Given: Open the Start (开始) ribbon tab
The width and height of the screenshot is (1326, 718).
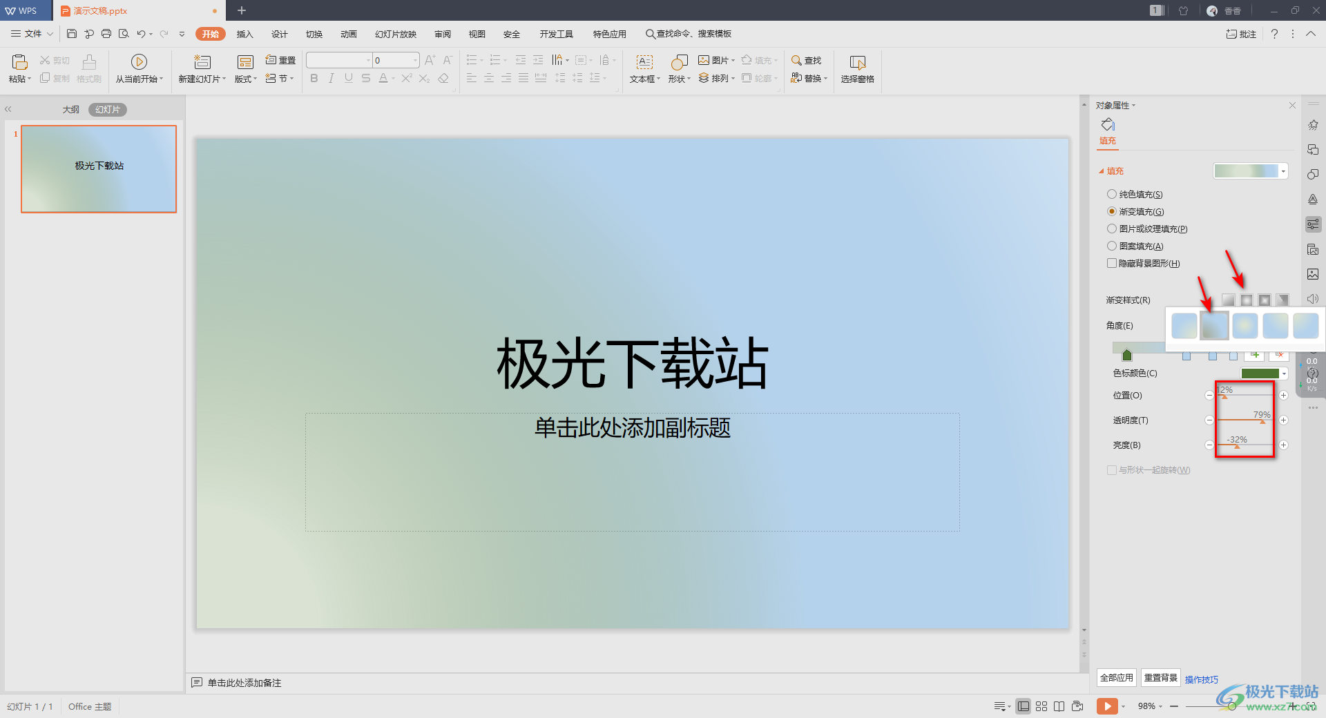Looking at the screenshot, I should click(x=211, y=34).
